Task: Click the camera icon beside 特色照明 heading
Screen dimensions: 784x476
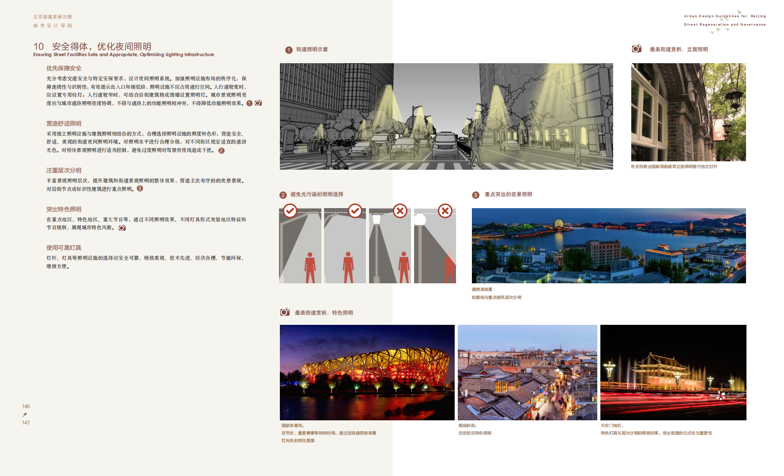Action: click(285, 312)
